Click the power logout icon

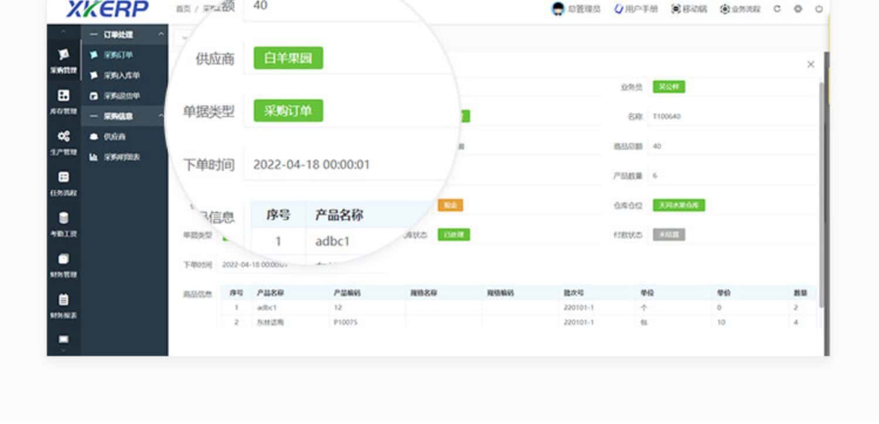coord(819,9)
